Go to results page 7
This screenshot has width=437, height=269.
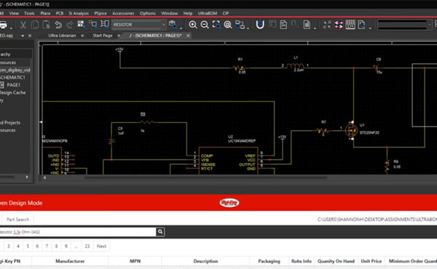(x=47, y=246)
